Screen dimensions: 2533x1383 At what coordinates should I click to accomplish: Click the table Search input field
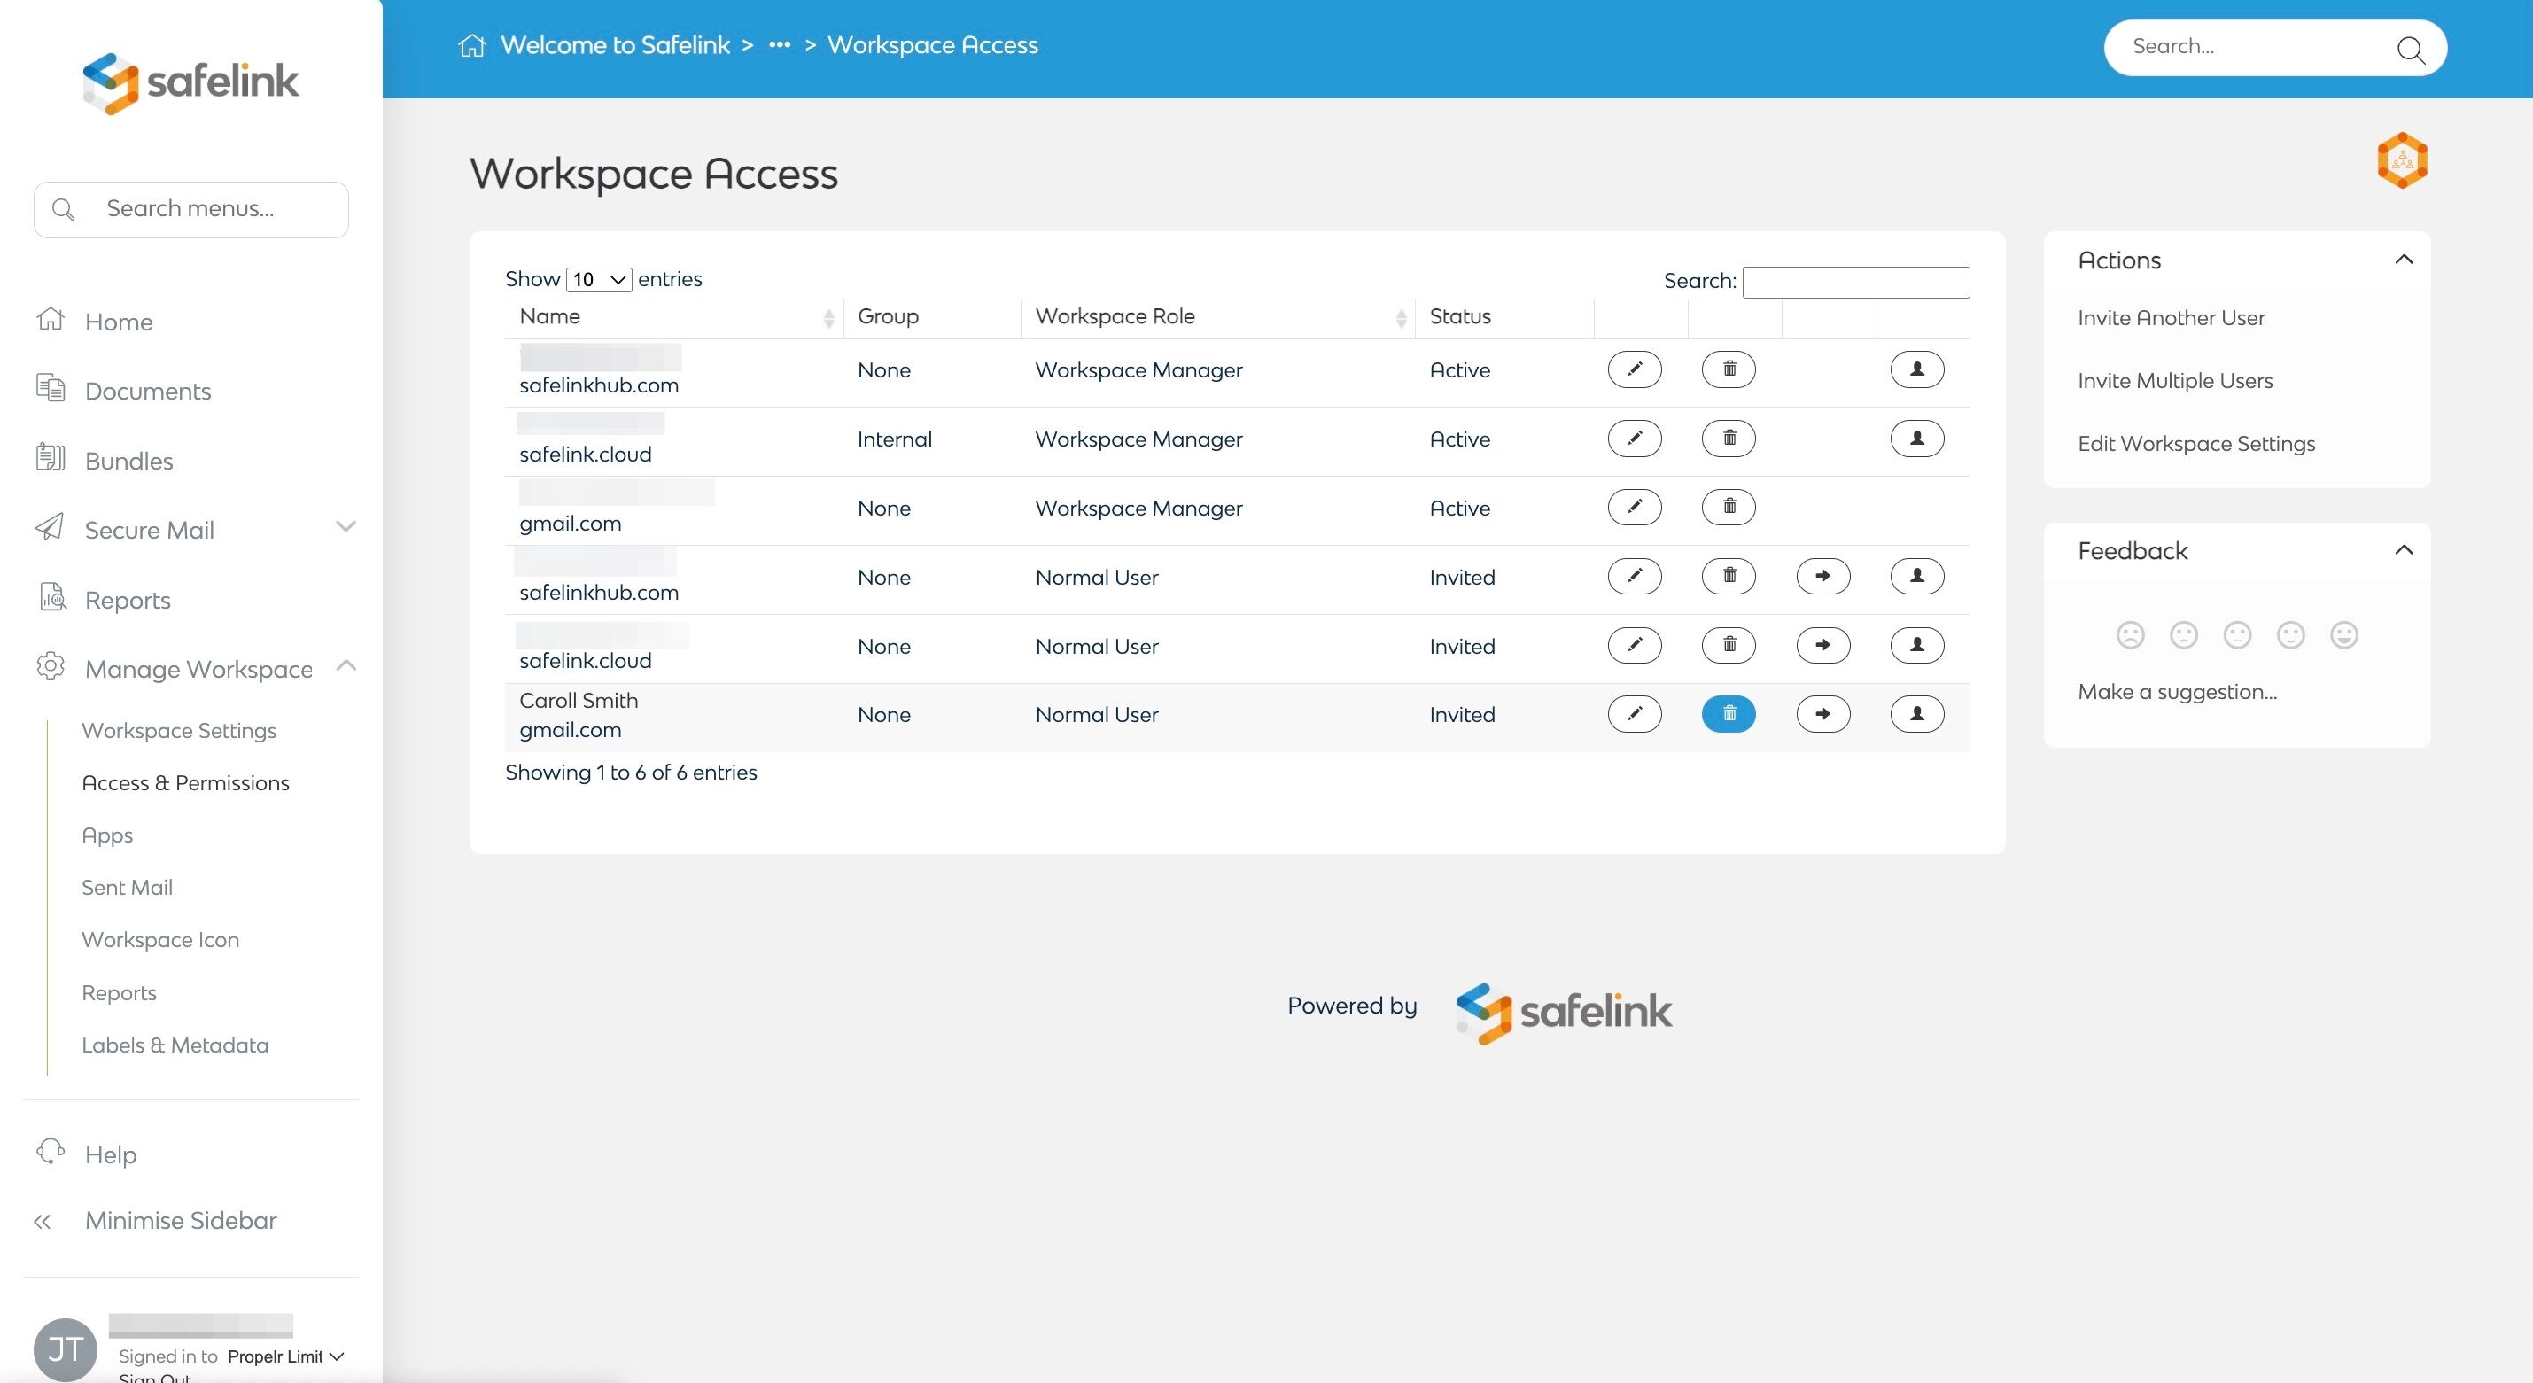(x=1854, y=283)
